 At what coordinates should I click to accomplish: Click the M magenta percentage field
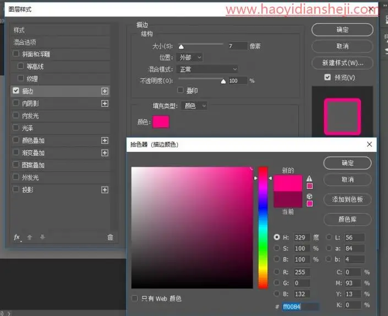353,283
